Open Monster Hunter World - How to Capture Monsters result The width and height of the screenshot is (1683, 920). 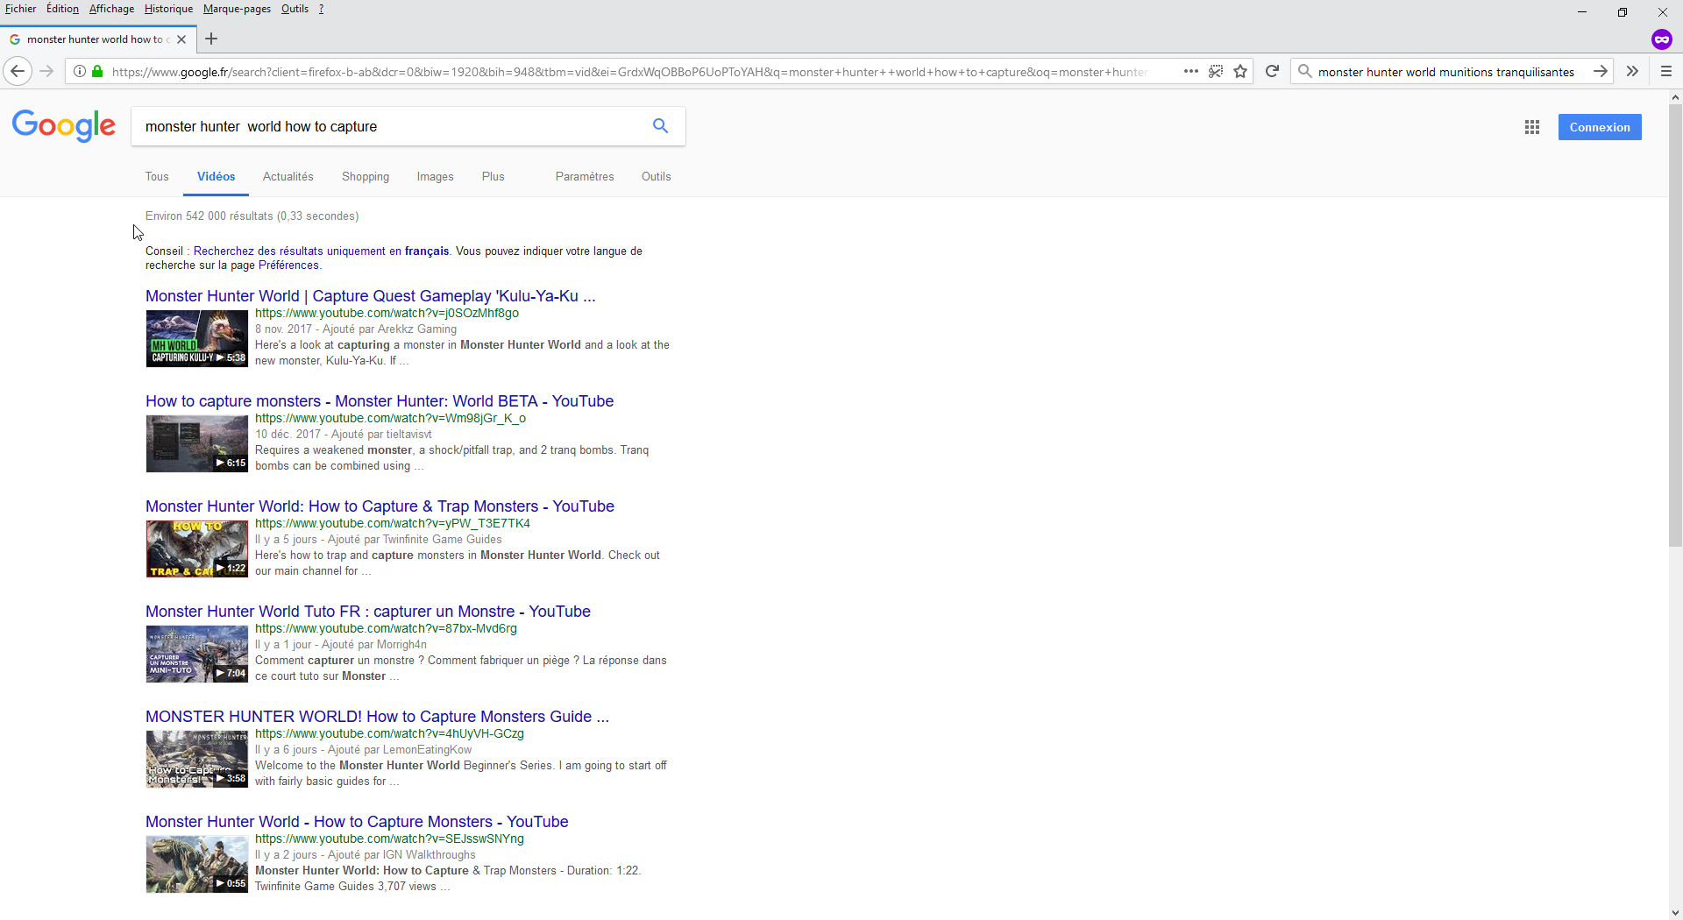coord(357,822)
